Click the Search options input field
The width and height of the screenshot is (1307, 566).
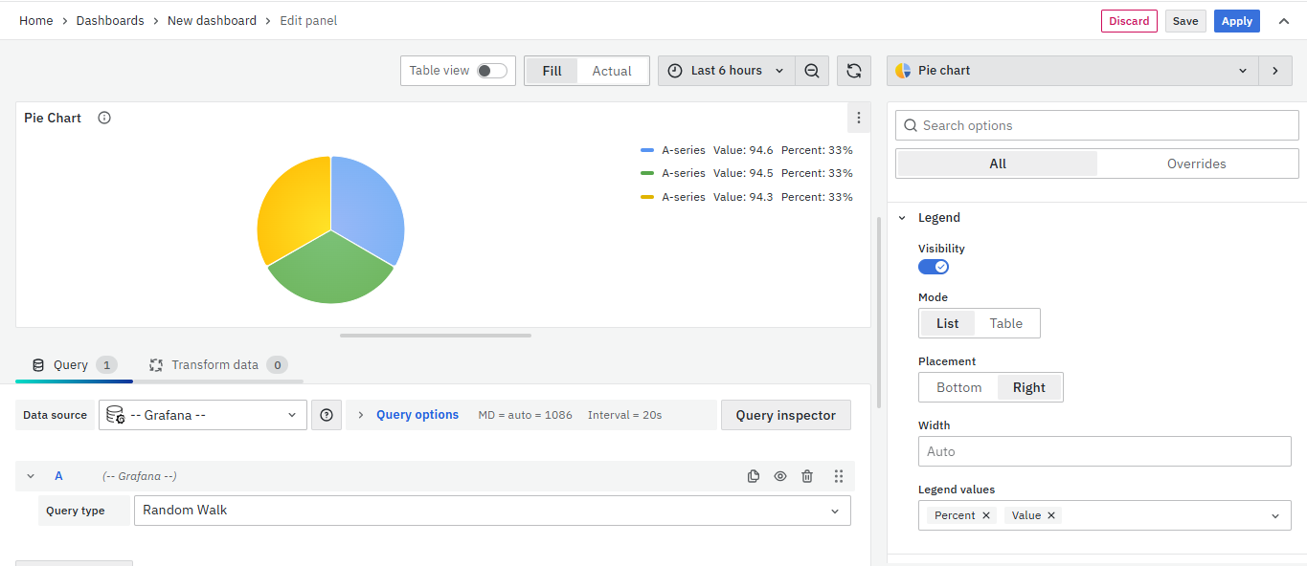click(x=1096, y=125)
